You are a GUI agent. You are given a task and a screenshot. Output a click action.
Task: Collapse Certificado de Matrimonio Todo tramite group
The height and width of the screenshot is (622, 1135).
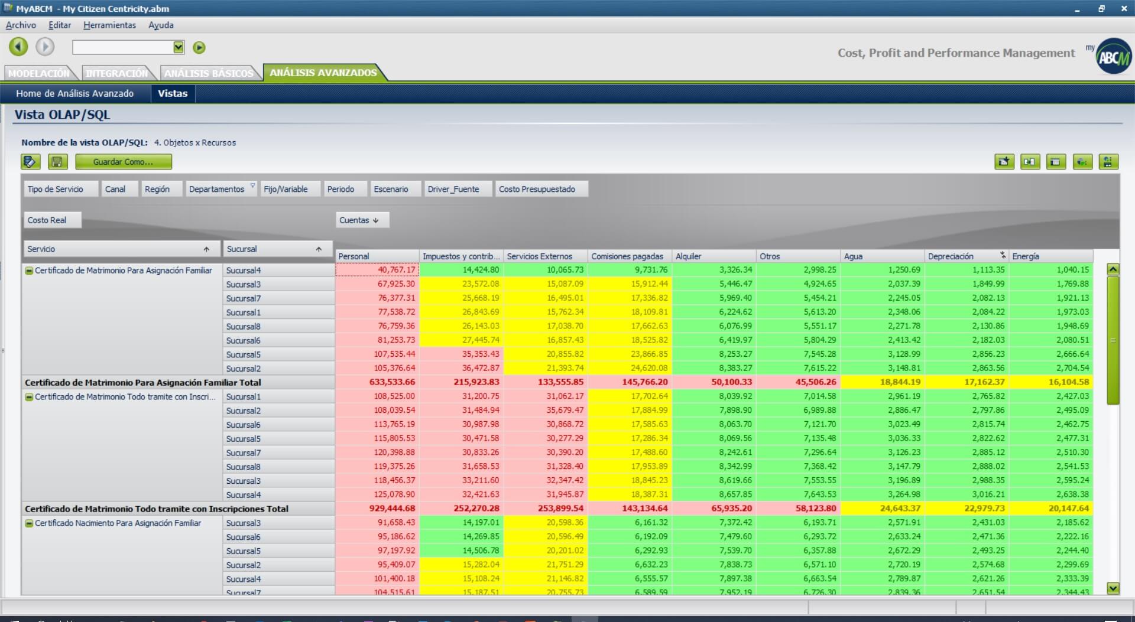pos(28,397)
